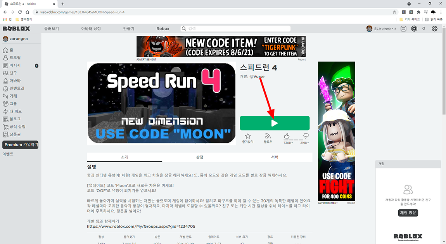Open 만들기 (Create) in top navigation
446x244 pixels.
(x=129, y=28)
